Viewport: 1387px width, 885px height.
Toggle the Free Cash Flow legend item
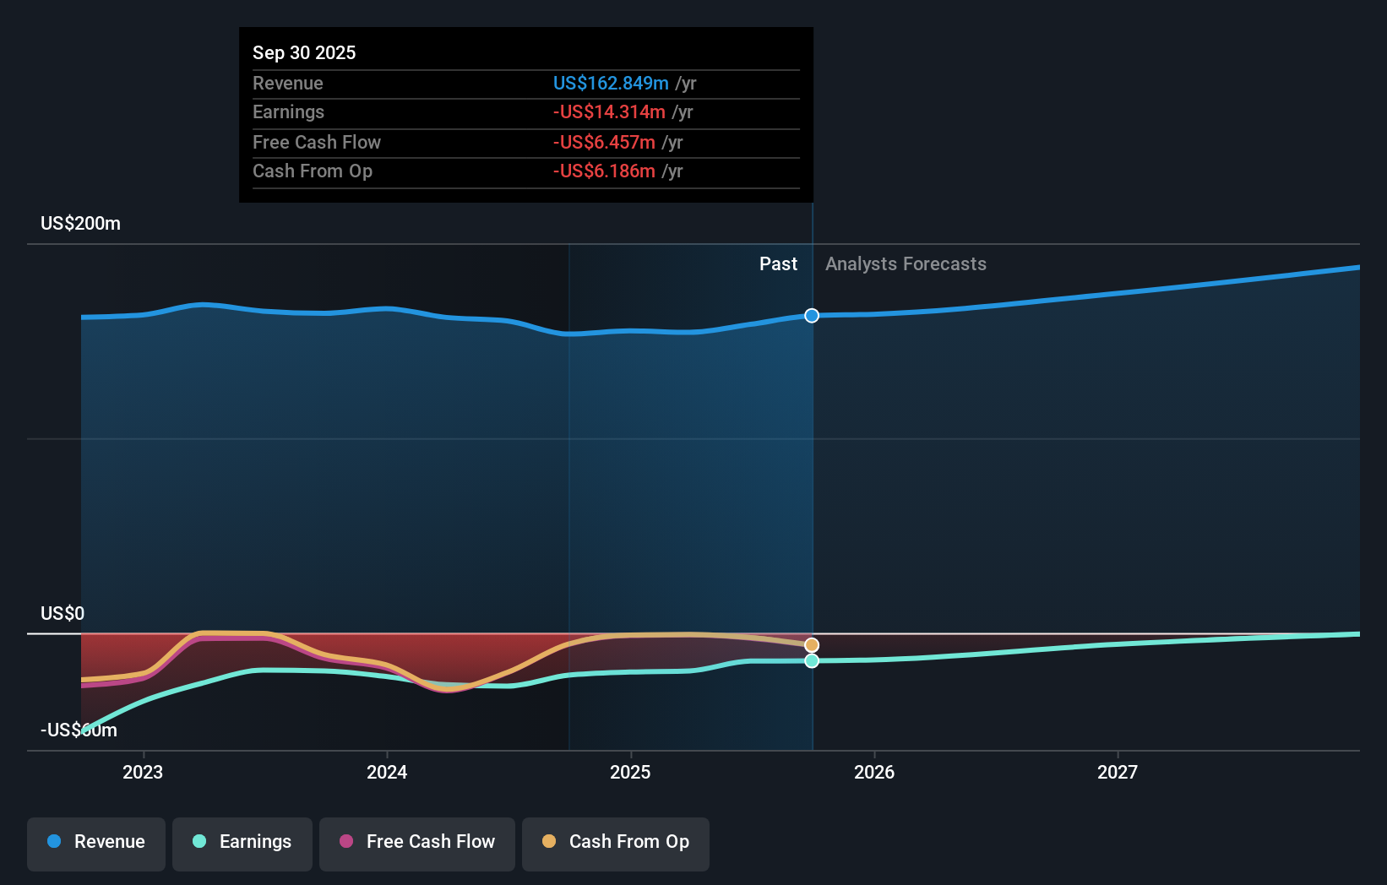[416, 843]
